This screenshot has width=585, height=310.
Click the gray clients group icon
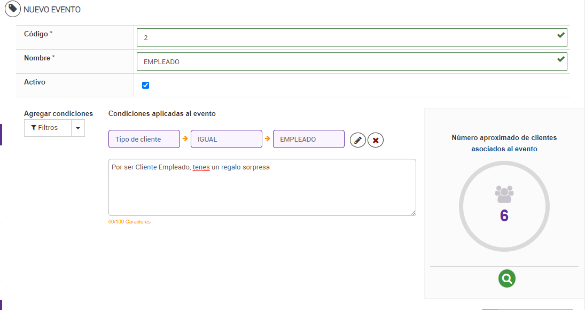point(504,194)
